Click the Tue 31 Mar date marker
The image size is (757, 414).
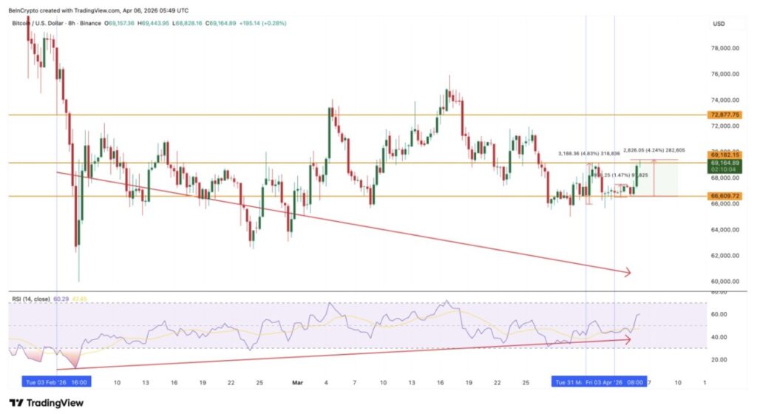coord(570,382)
